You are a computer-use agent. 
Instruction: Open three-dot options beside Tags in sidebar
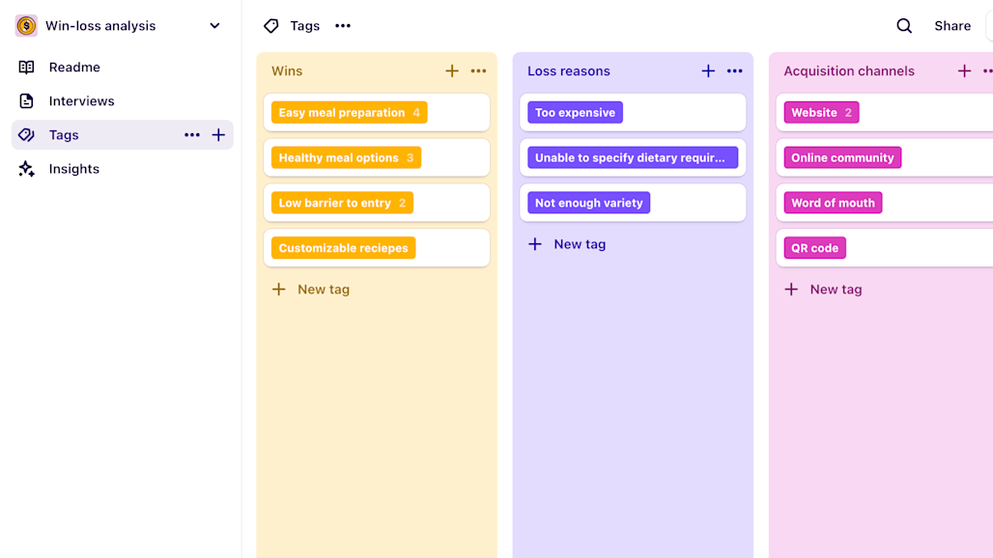pyautogui.click(x=192, y=135)
